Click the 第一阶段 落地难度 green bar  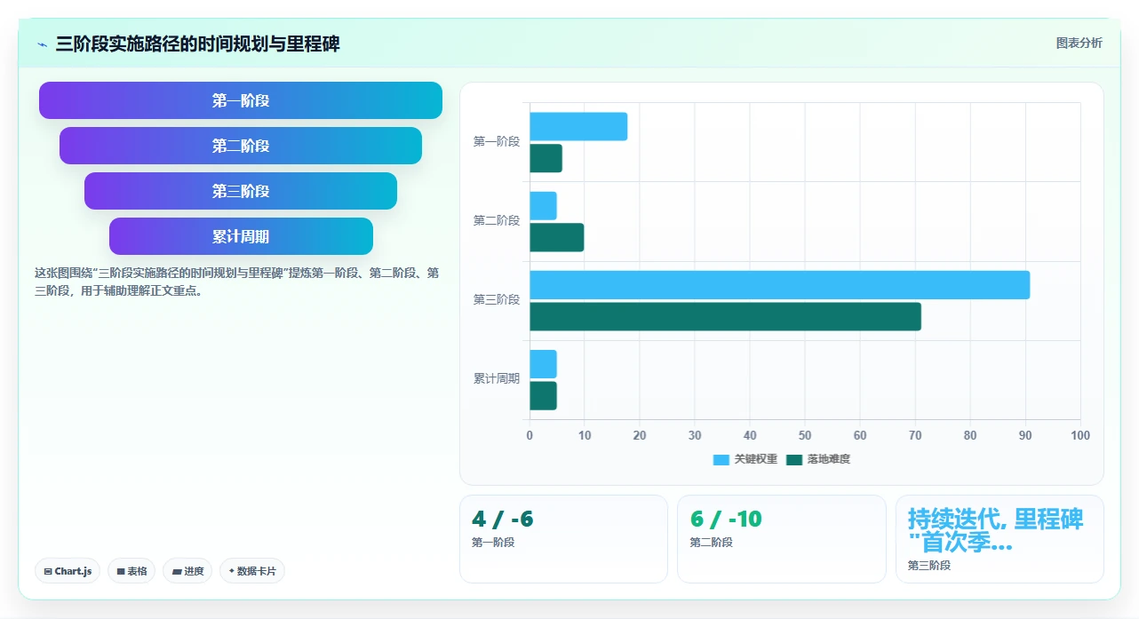[x=546, y=158]
